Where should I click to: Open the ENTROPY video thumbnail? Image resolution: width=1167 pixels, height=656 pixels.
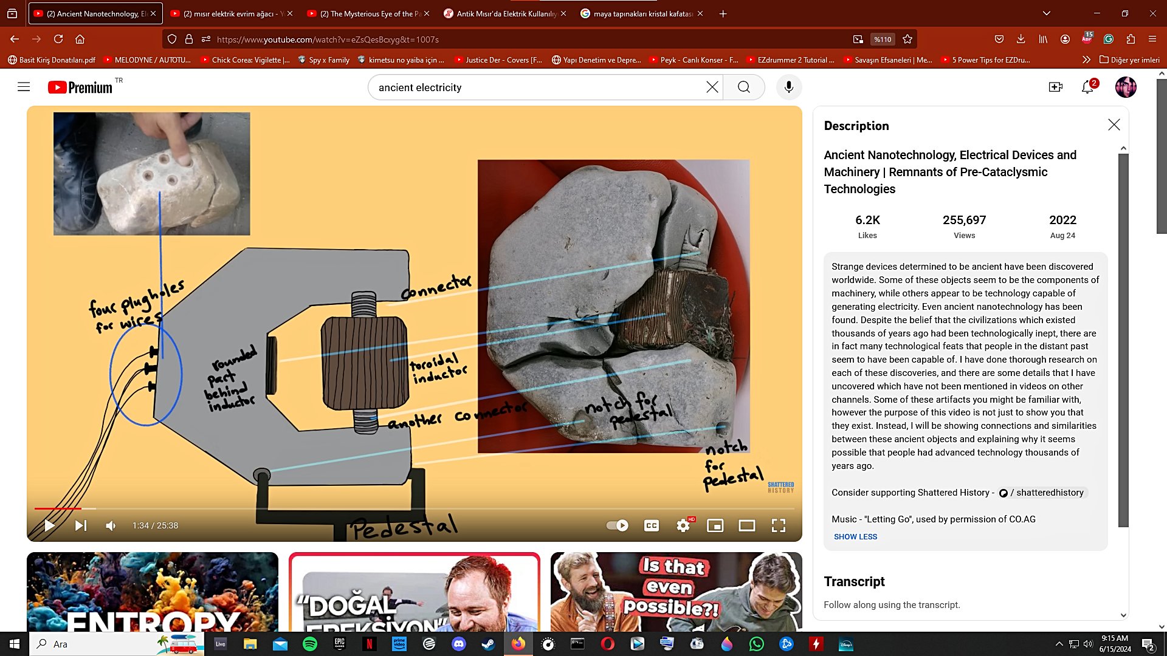click(152, 592)
